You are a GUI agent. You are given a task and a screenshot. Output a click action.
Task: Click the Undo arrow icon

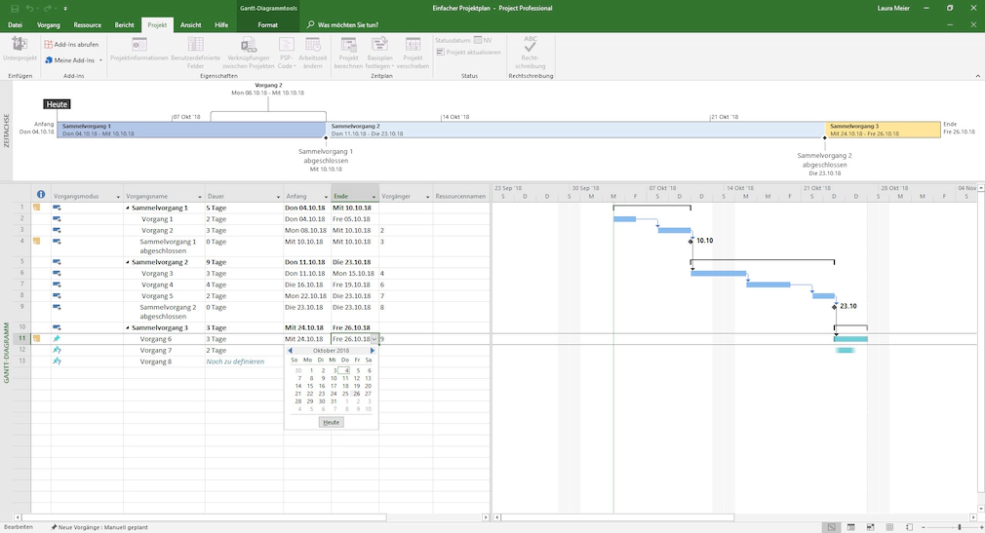click(29, 8)
